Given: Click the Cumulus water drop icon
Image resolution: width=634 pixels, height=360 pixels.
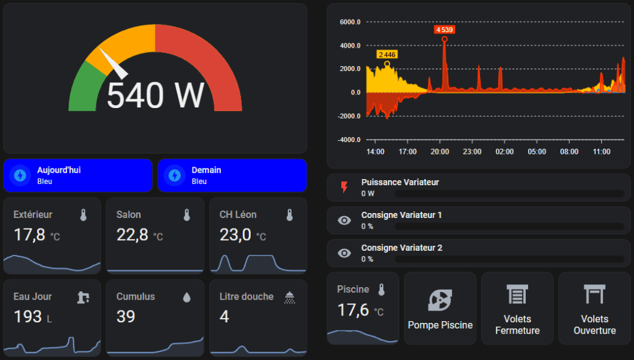Looking at the screenshot, I should point(186,297).
